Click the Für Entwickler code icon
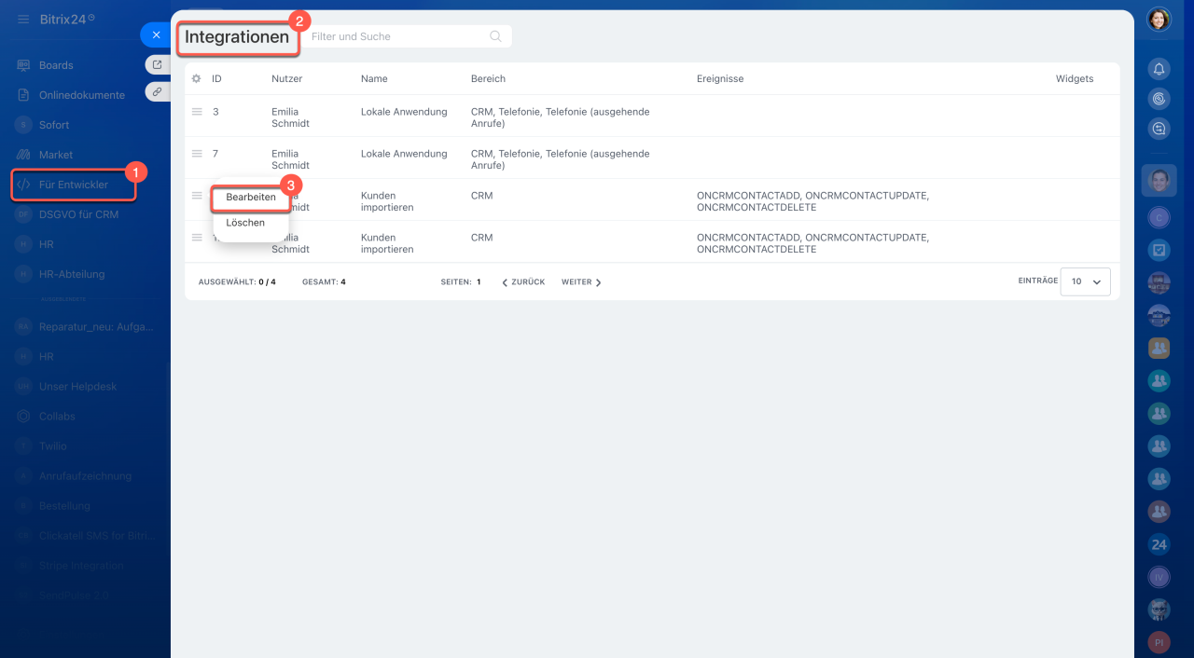This screenshot has height=658, width=1194. [x=23, y=185]
